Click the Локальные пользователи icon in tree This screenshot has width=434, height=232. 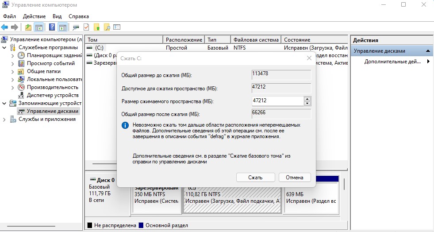click(21, 79)
